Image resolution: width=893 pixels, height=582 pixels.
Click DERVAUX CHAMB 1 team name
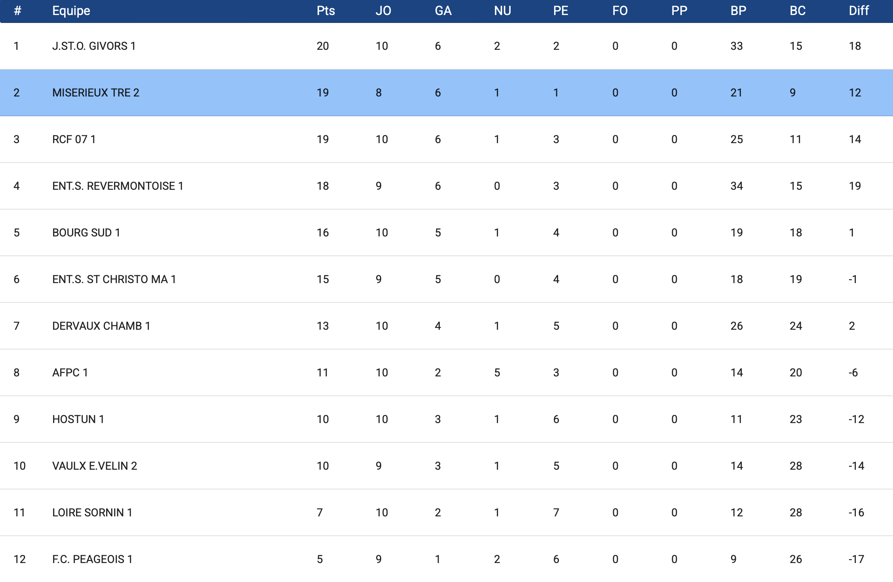pyautogui.click(x=101, y=326)
